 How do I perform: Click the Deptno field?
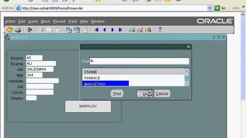(x=31, y=98)
